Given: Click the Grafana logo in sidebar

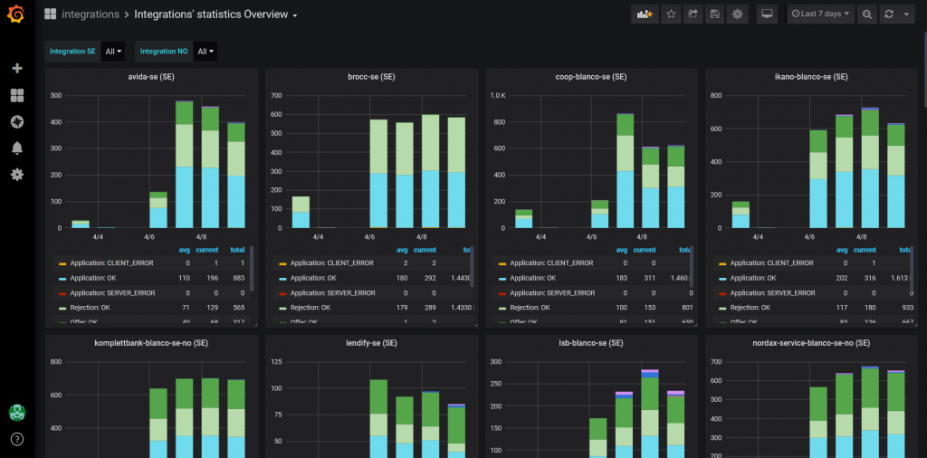Looking at the screenshot, I should click(x=16, y=15).
